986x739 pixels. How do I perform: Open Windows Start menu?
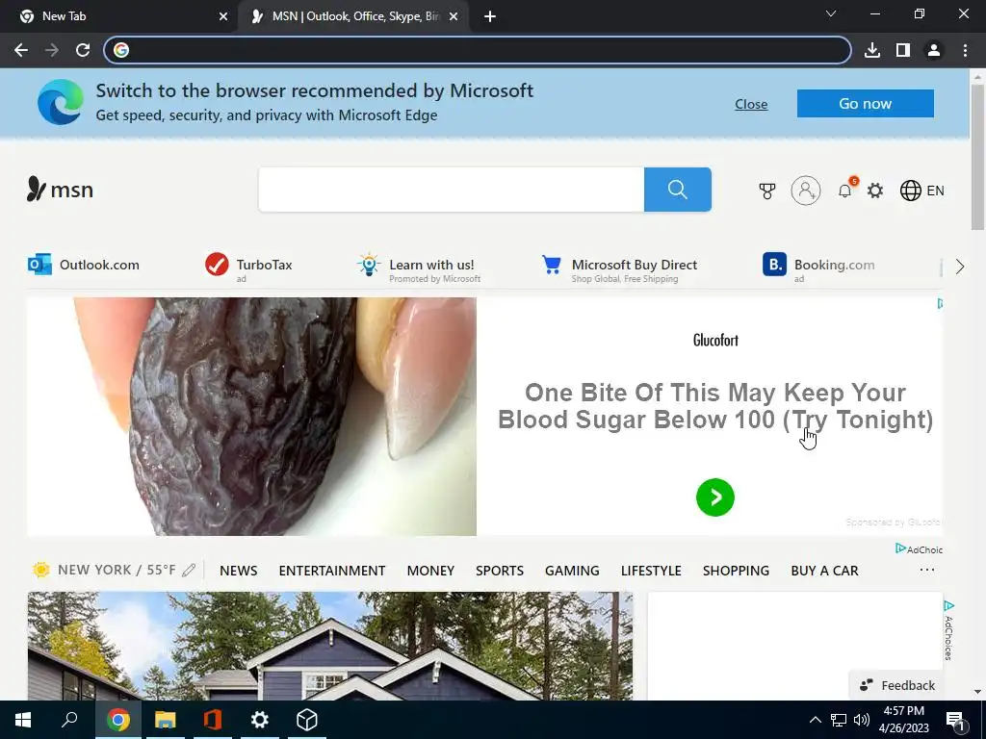pos(23,720)
